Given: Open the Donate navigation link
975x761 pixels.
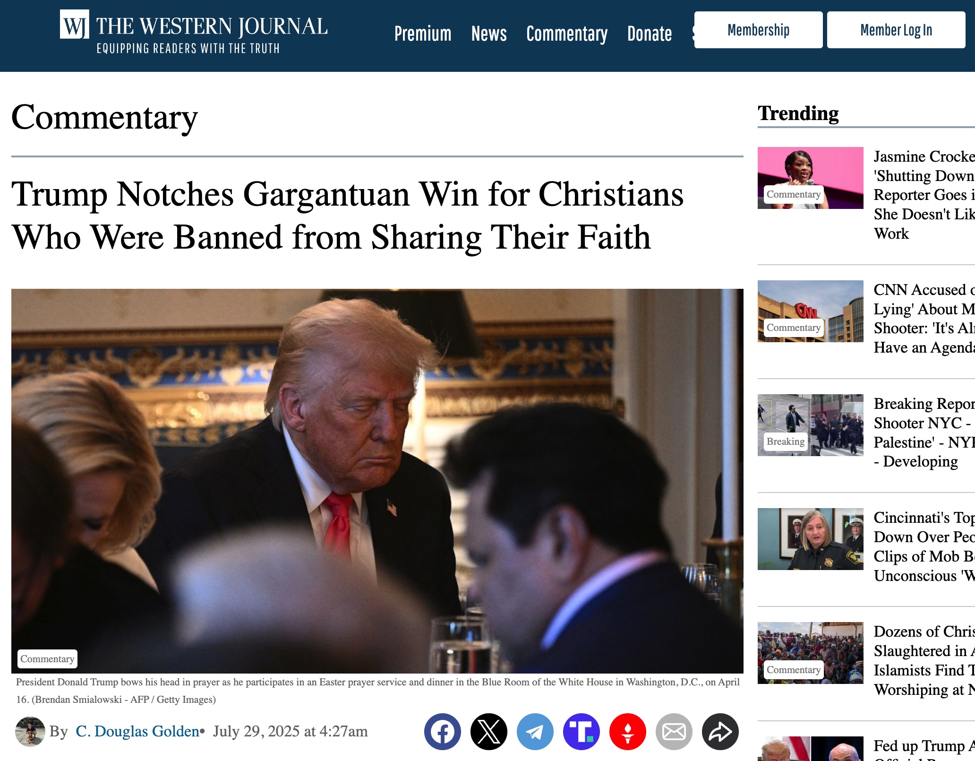Looking at the screenshot, I should click(x=650, y=34).
